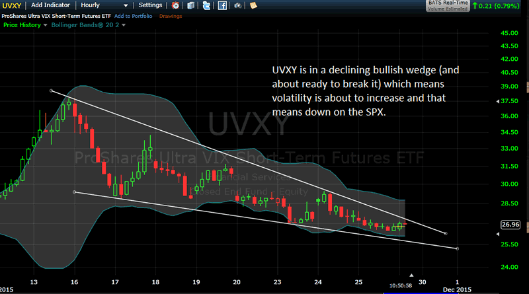The width and height of the screenshot is (529, 294).
Task: Click the 30.00 price axis label
Action: click(x=509, y=184)
